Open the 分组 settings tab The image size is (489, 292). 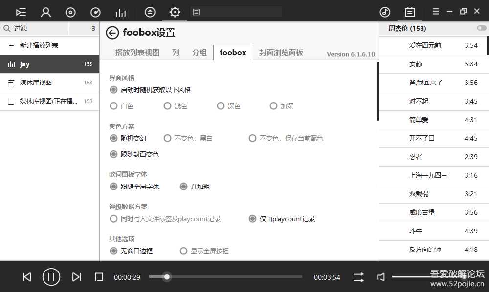click(x=199, y=52)
